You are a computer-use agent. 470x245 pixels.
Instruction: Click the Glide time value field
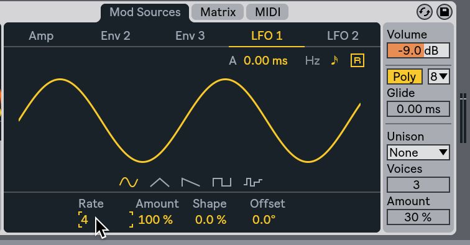tap(418, 109)
